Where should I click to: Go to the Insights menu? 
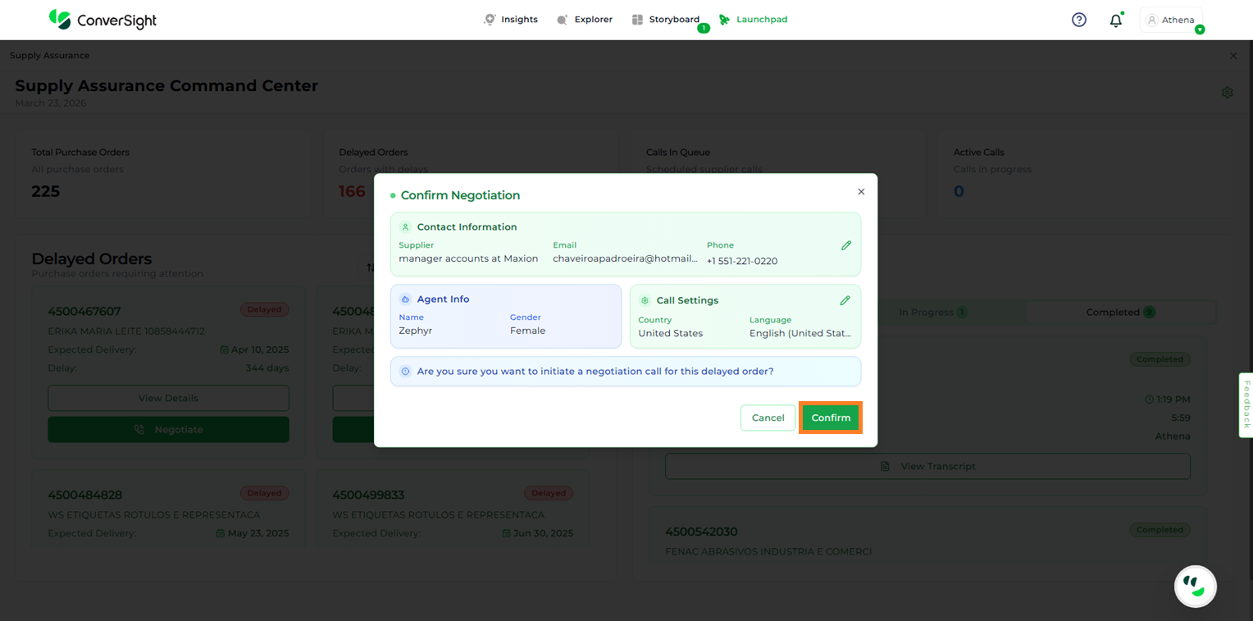coord(511,20)
